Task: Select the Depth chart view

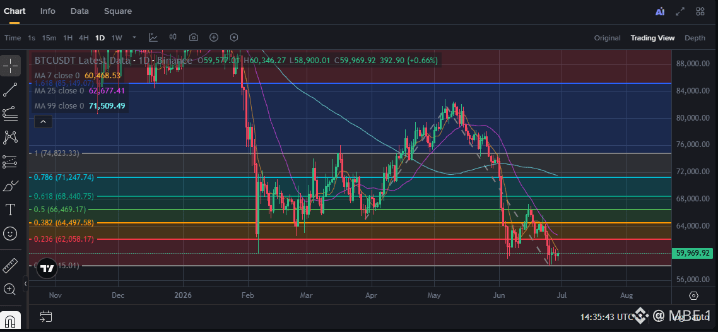Action: (x=695, y=38)
